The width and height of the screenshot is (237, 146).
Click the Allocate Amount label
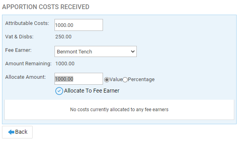click(x=25, y=77)
